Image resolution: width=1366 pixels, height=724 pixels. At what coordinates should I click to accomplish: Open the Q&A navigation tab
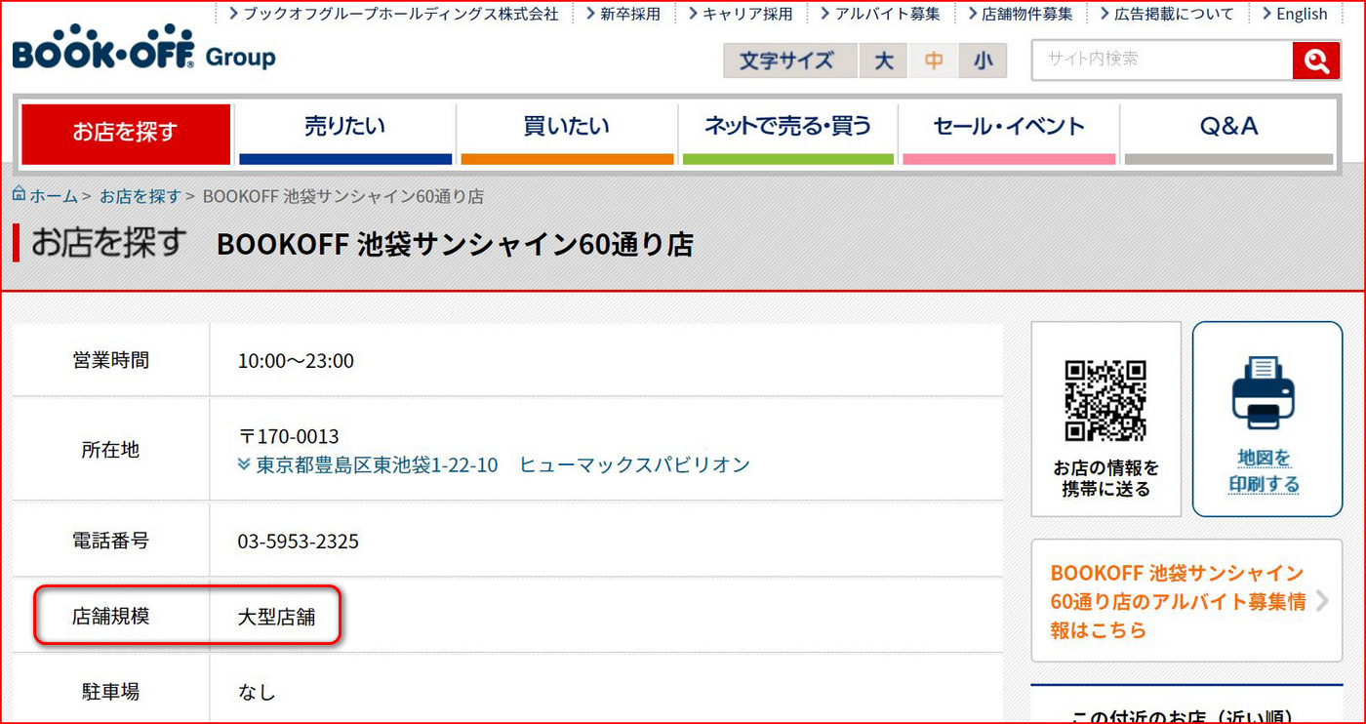point(1228,134)
